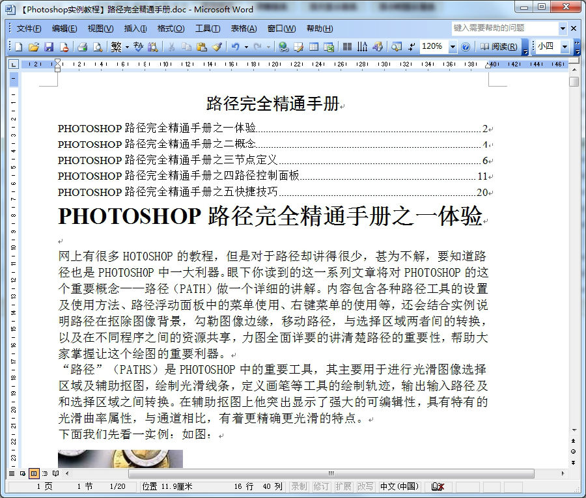The image size is (586, 498).
Task: Save the document with the floppy icon
Action: point(49,47)
